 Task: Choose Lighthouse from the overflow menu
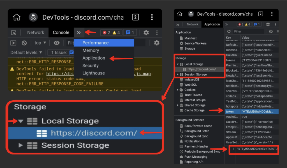point(104,73)
